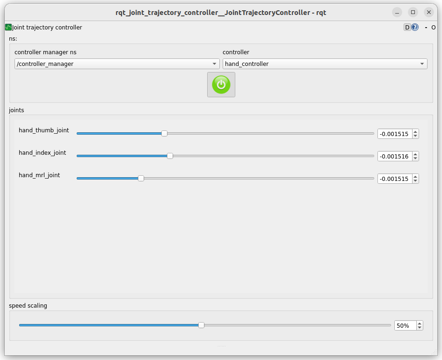This screenshot has height=360, width=442.
Task: Open the blue help question mark icon
Action: pyautogui.click(x=415, y=28)
